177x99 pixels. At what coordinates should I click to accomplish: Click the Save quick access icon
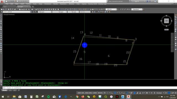tap(12, 1)
